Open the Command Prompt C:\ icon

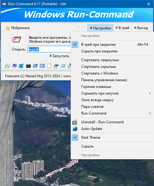point(28,66)
